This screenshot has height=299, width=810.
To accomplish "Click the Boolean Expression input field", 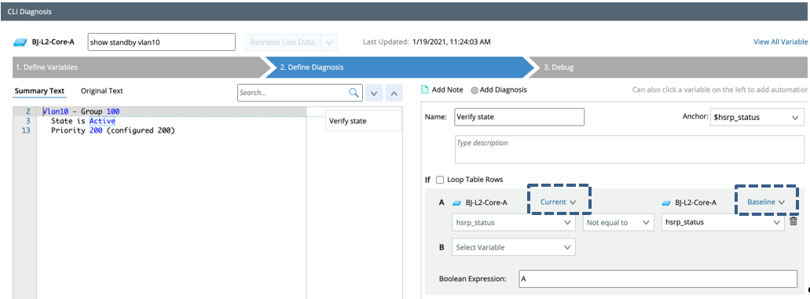I will [658, 279].
